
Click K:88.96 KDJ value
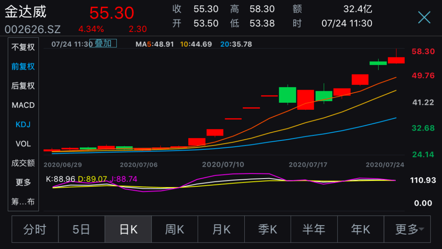click(x=61, y=179)
